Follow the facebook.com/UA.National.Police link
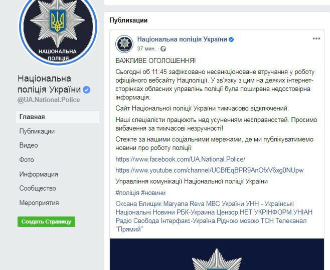The width and height of the screenshot is (330, 270). (x=181, y=159)
